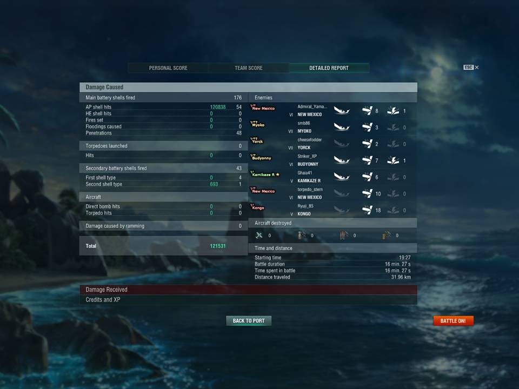Click the fighter aircraft destroyed icon
The height and width of the screenshot is (389, 519).
259,235
